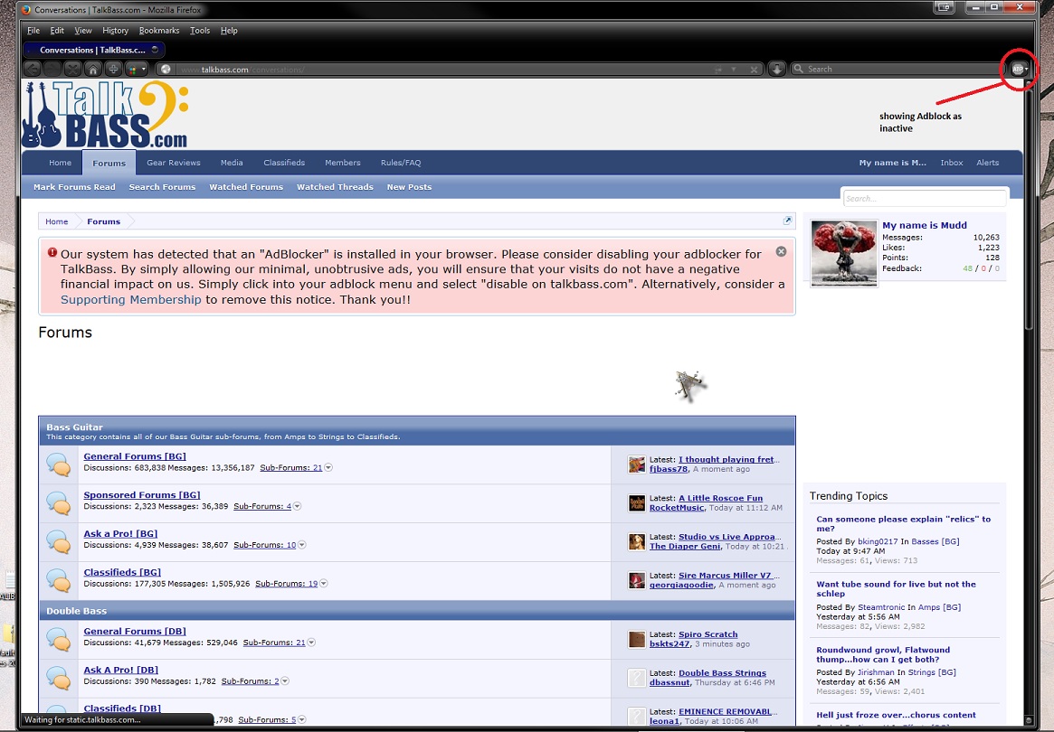Click fjbass78 avatar thumbnail

(x=637, y=464)
